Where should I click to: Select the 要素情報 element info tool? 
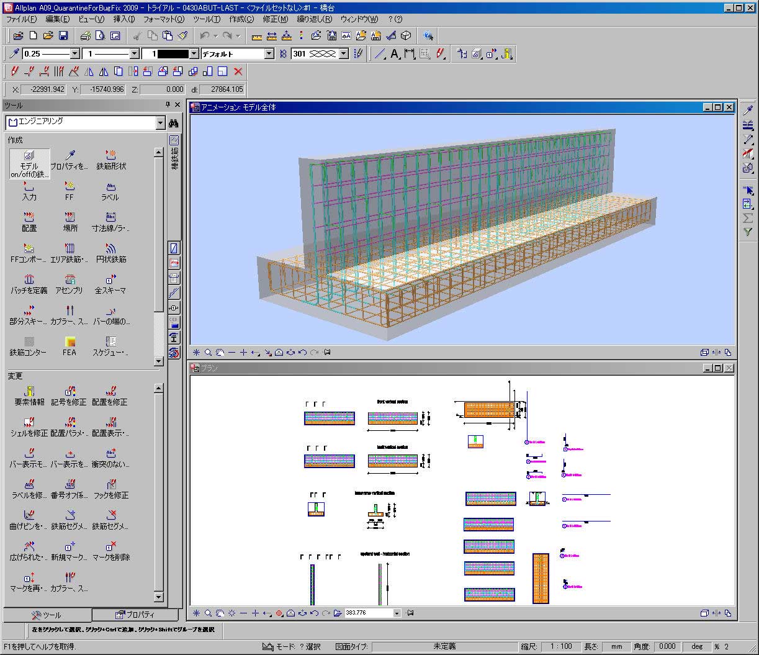pos(29,395)
